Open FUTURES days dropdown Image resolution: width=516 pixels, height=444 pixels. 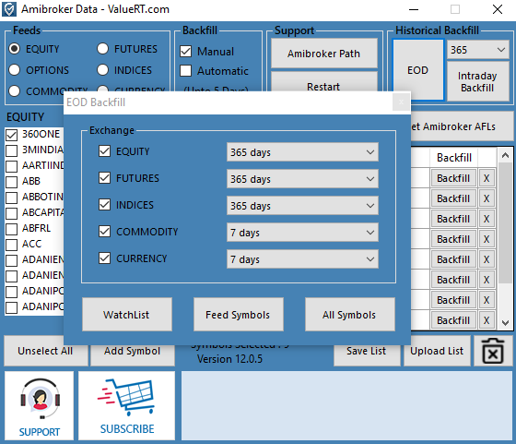tap(302, 179)
